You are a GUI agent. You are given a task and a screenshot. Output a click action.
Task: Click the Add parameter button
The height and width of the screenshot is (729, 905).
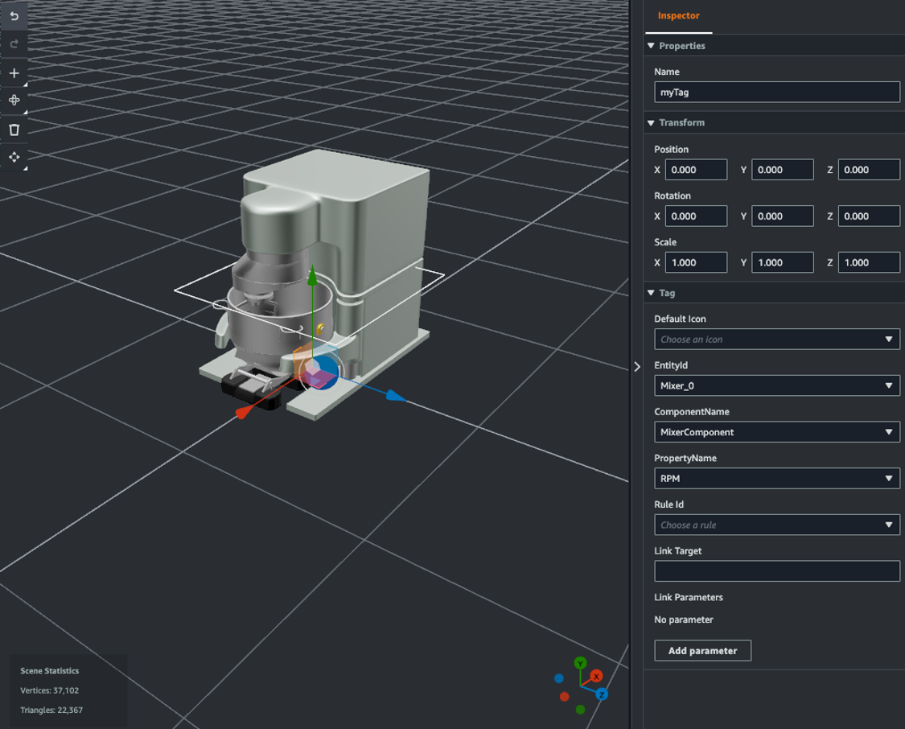(x=702, y=650)
